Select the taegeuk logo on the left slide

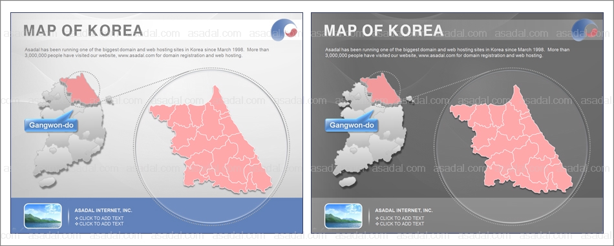pos(284,30)
